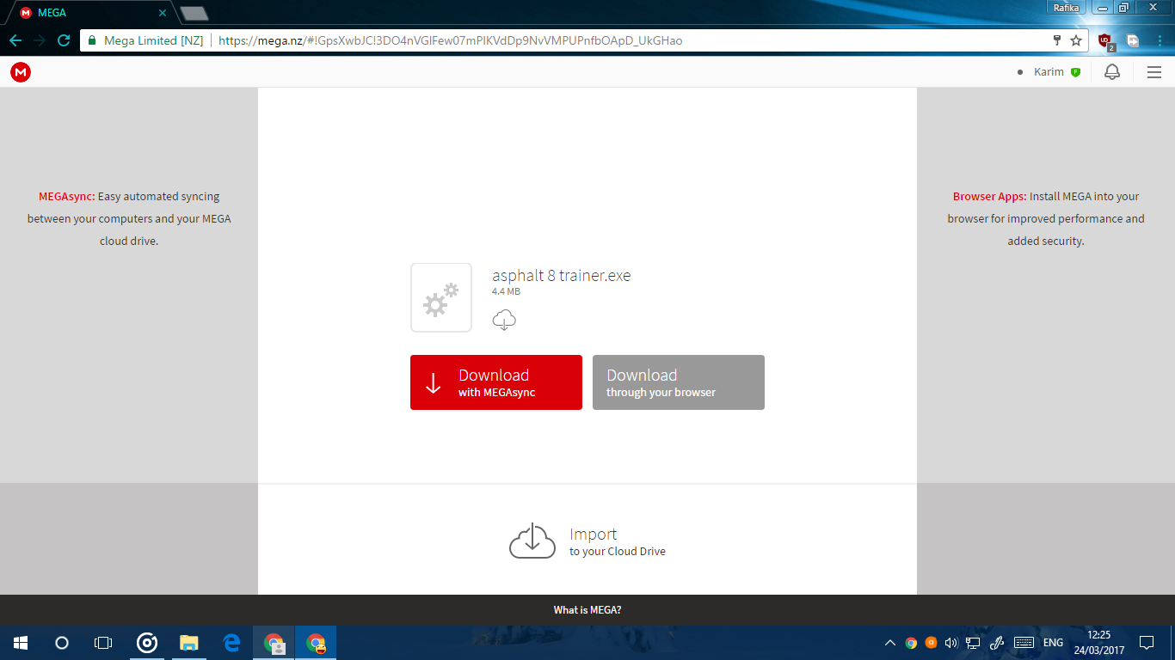Switch to the second Chrome taskbar window
The height and width of the screenshot is (660, 1175).
pos(316,643)
